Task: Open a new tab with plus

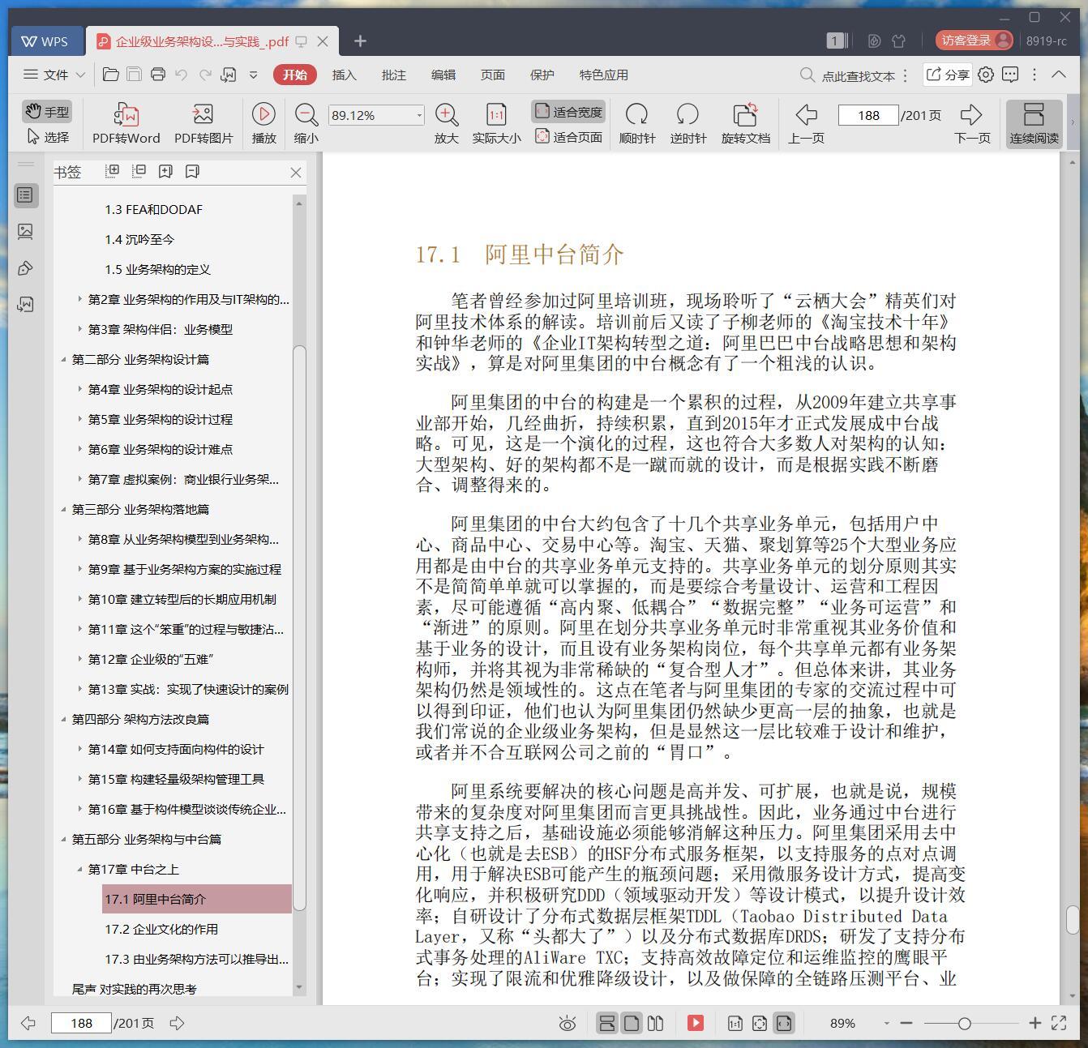Action: 360,41
